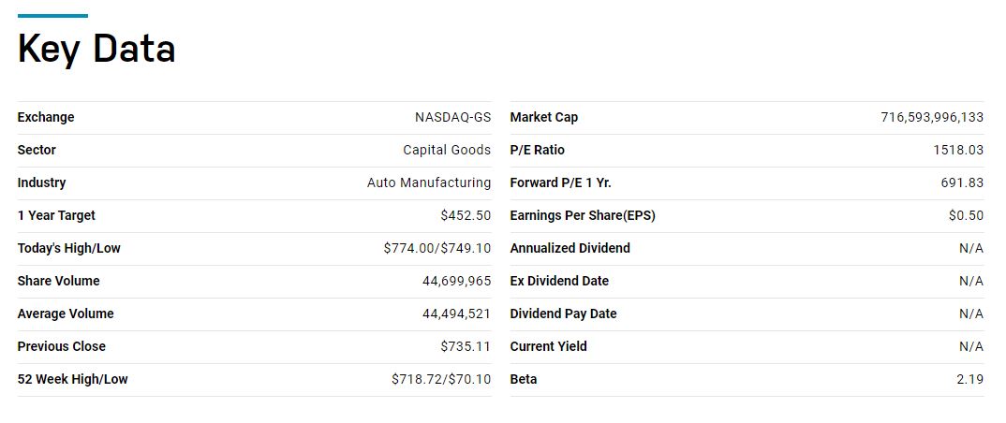Click the Auto Manufacturing industry value
This screenshot has height=423, width=1006.
tap(429, 183)
